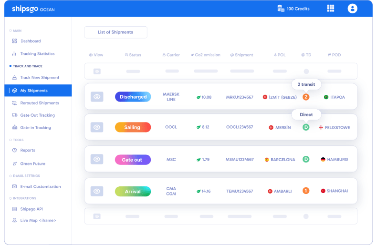Click the Co2 emission column header
The image size is (377, 245).
pyautogui.click(x=206, y=55)
